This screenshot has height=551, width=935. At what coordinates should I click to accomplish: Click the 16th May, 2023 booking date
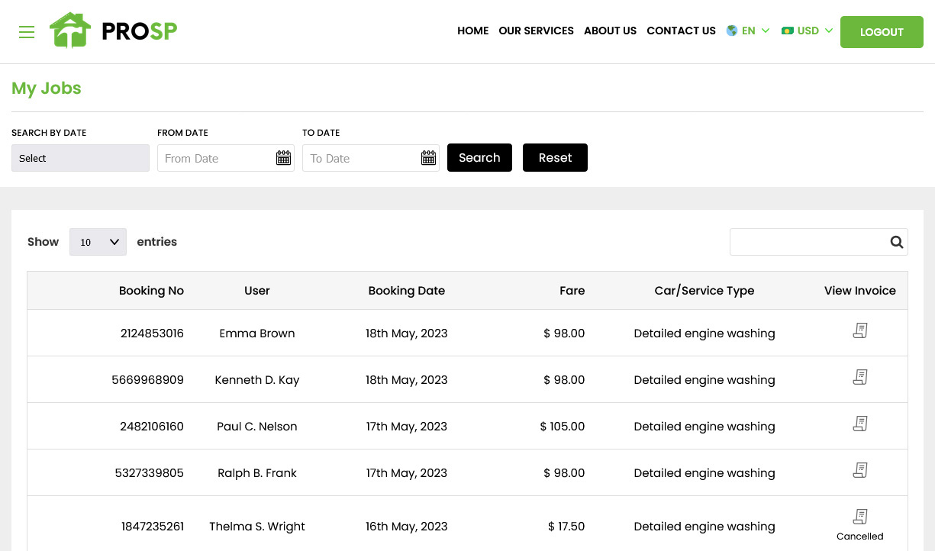coord(407,527)
